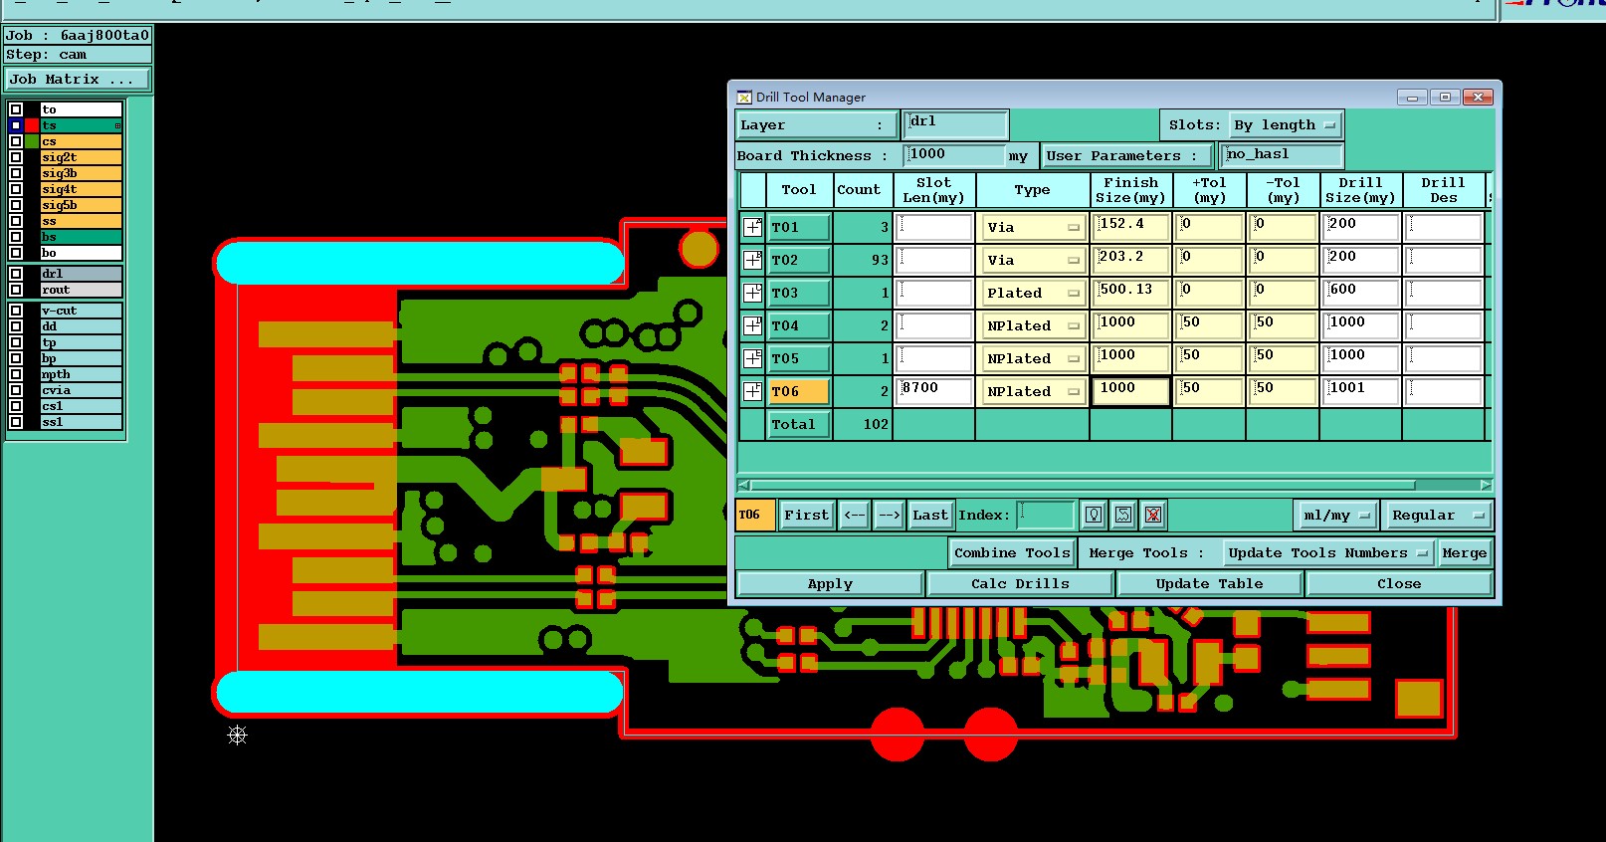Click the Index input field
The image size is (1606, 842).
point(1046,515)
